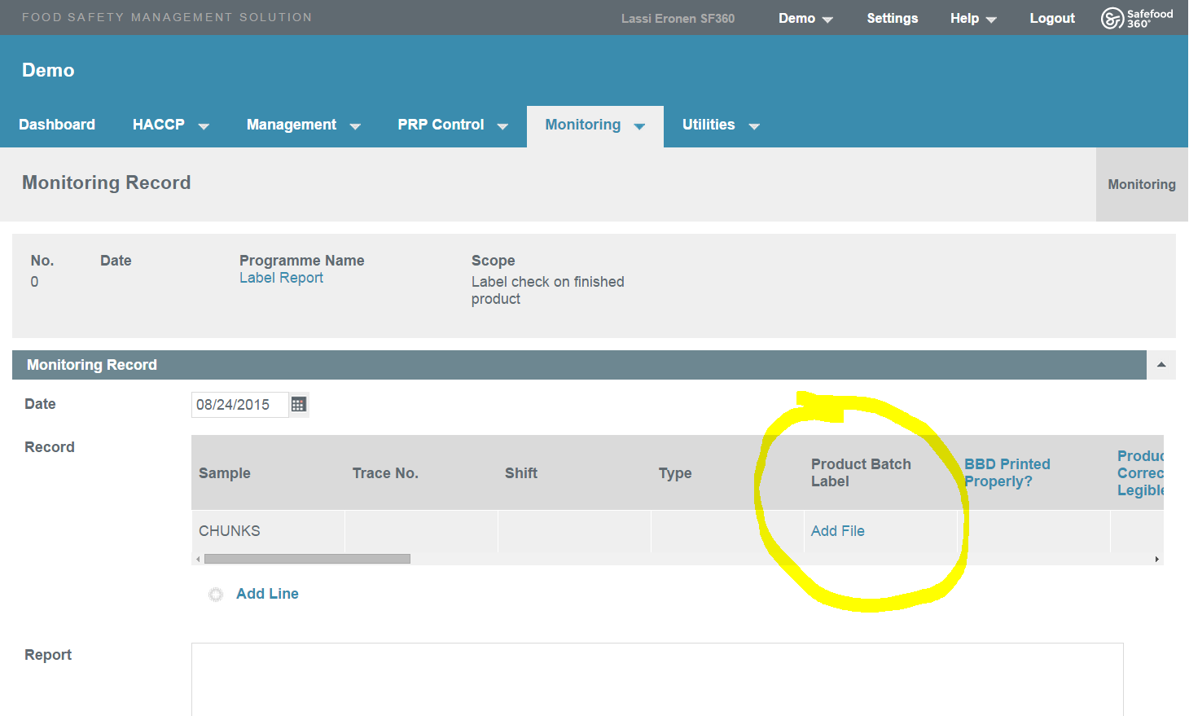Click the Type column header
The height and width of the screenshot is (716, 1189).
pos(675,473)
